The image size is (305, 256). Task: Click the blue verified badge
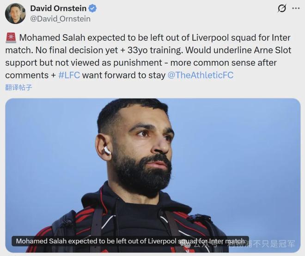92,8
